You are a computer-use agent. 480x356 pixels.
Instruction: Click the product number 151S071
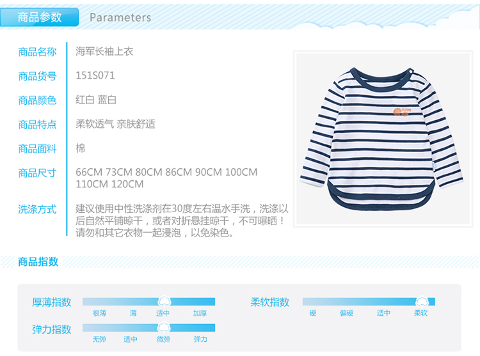point(95,75)
